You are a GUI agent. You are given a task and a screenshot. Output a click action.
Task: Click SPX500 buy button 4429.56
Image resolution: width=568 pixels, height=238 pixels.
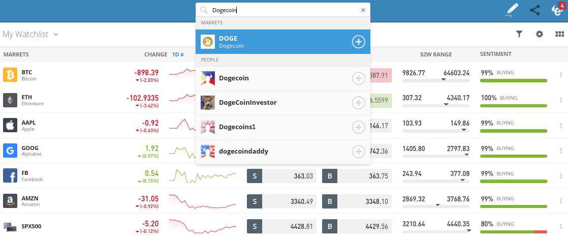tap(357, 226)
